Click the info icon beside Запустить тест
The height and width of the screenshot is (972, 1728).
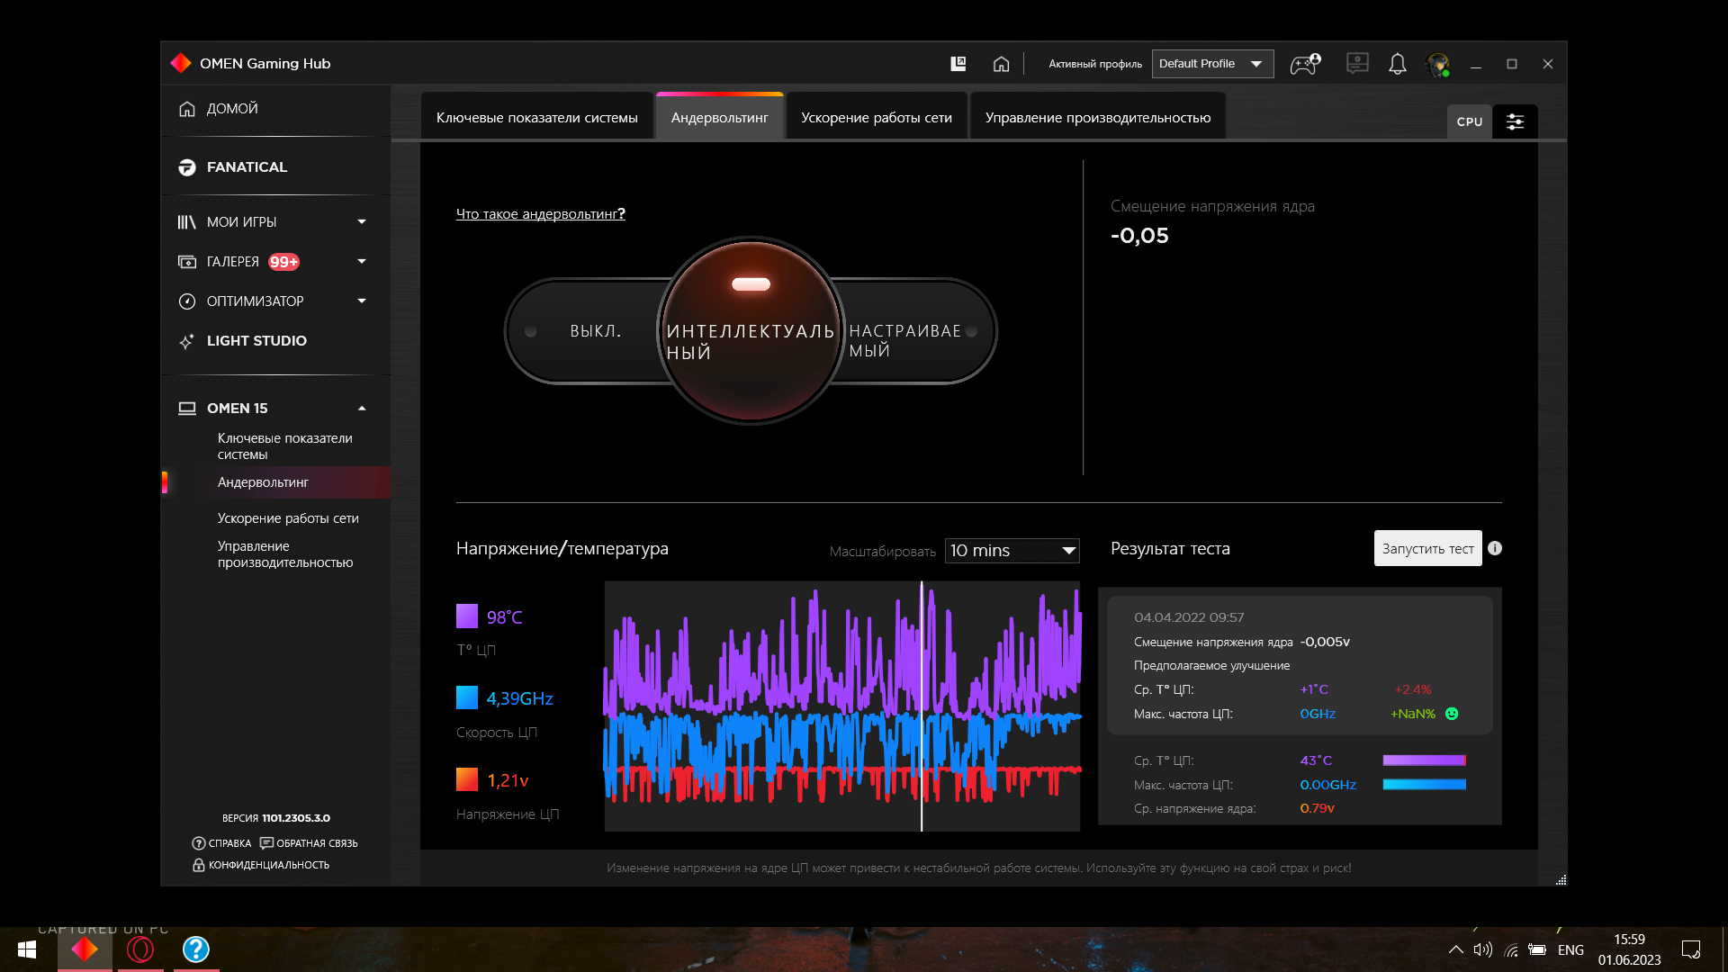pyautogui.click(x=1495, y=548)
